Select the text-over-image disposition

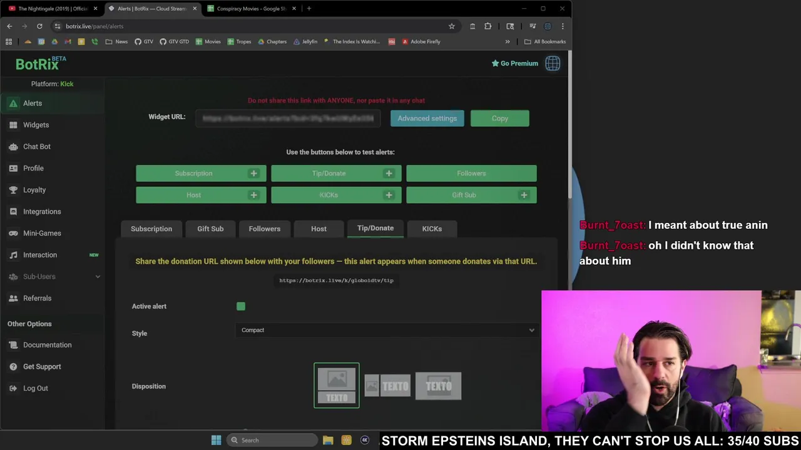(439, 386)
